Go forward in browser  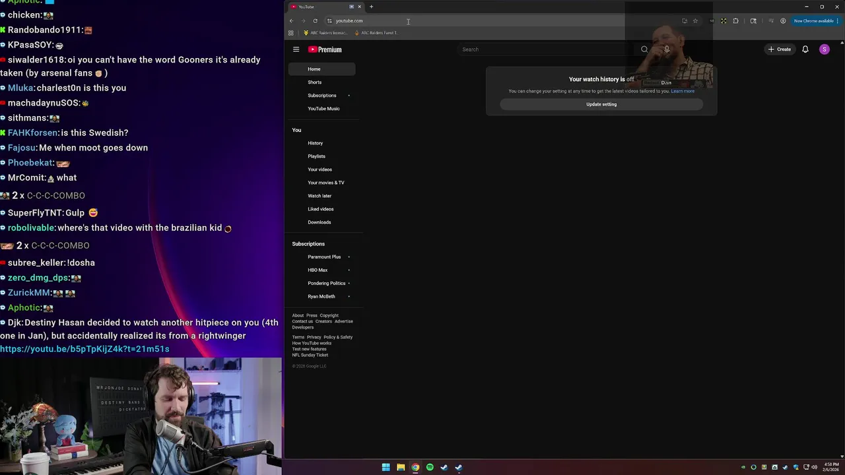click(303, 20)
